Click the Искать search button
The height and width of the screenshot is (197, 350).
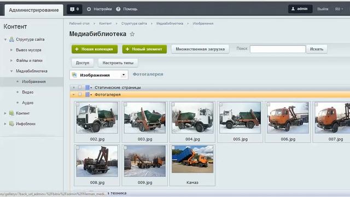point(317,49)
